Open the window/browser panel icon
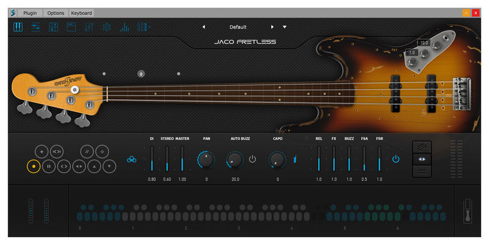Image resolution: width=489 pixels, height=245 pixels. pyautogui.click(x=72, y=27)
